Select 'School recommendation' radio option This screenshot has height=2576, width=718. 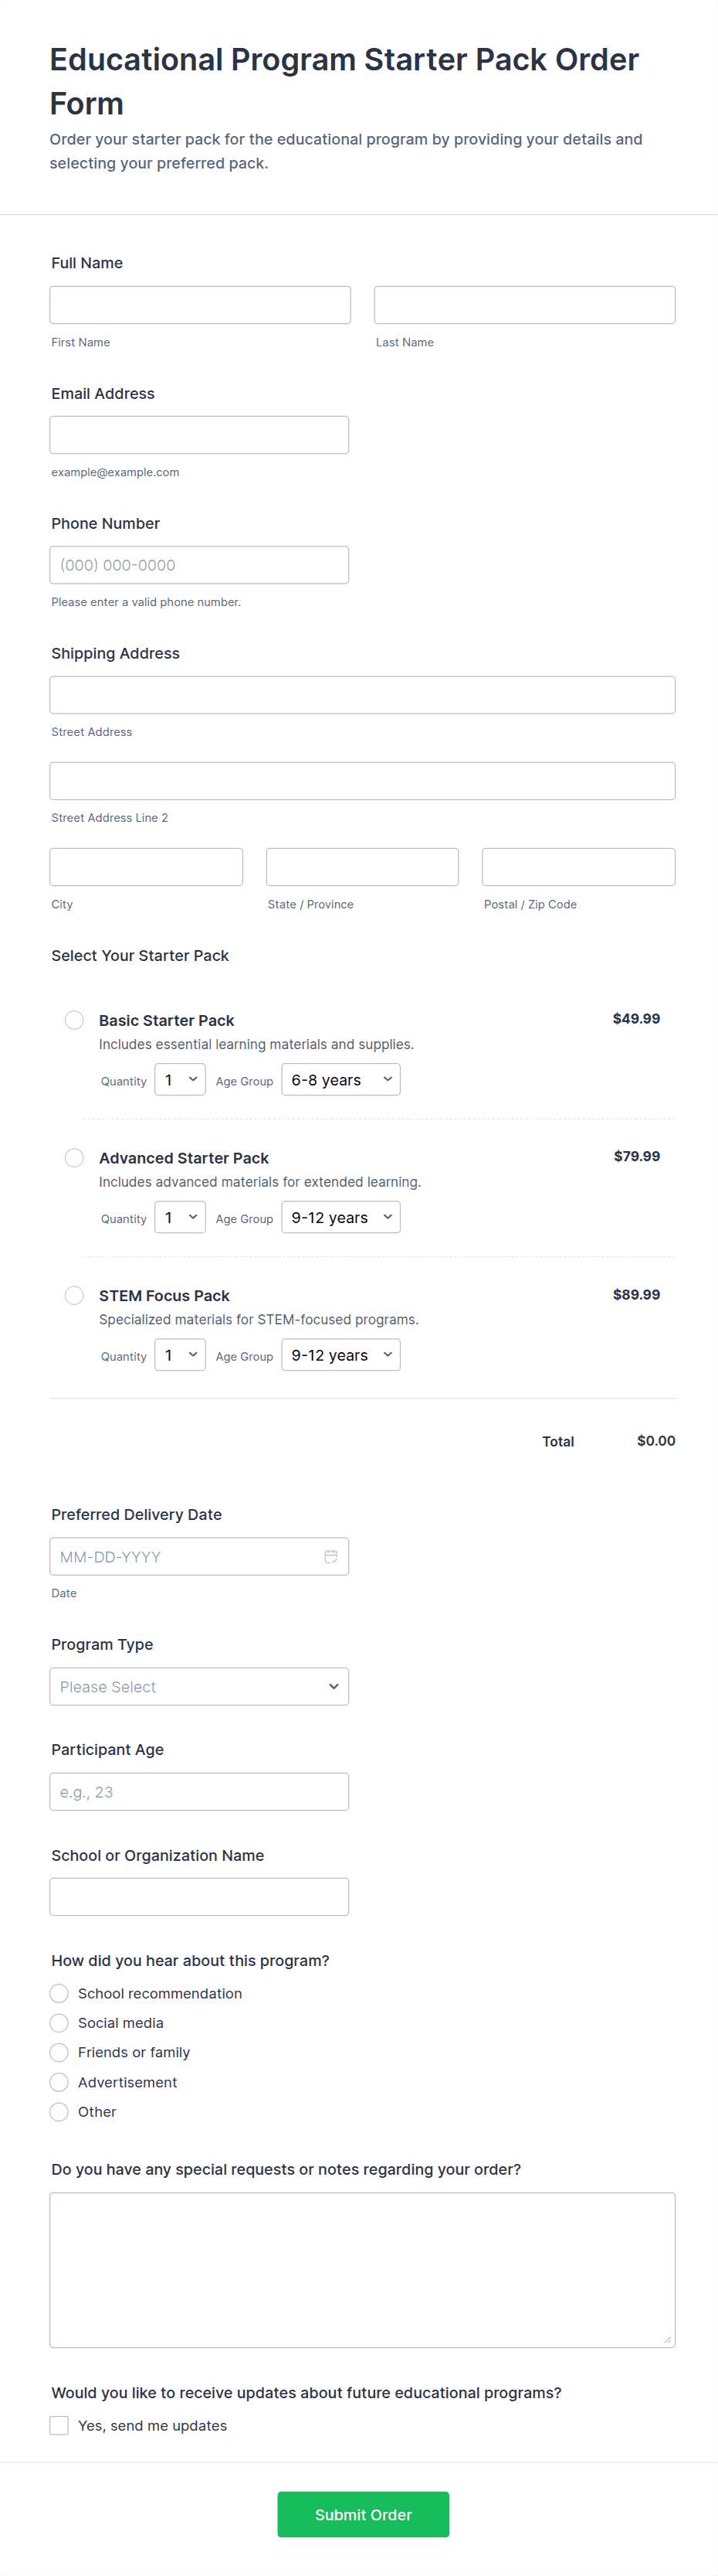coord(60,1993)
